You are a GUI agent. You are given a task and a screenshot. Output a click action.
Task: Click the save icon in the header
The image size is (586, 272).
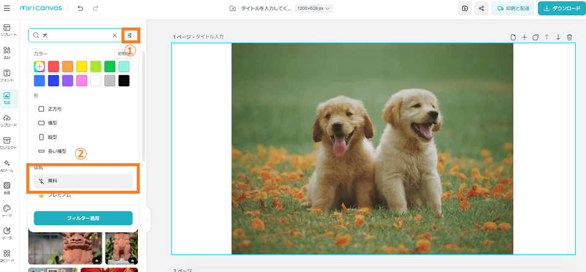coord(465,9)
